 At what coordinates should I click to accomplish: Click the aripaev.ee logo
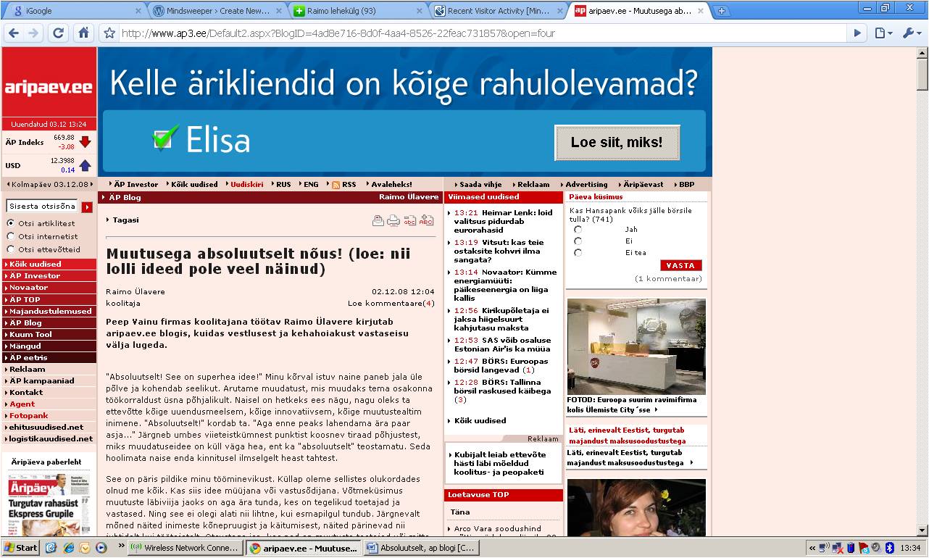(49, 86)
